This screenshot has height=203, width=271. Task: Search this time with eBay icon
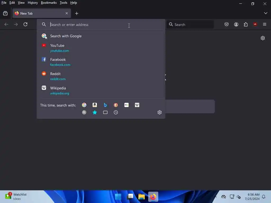126,105
